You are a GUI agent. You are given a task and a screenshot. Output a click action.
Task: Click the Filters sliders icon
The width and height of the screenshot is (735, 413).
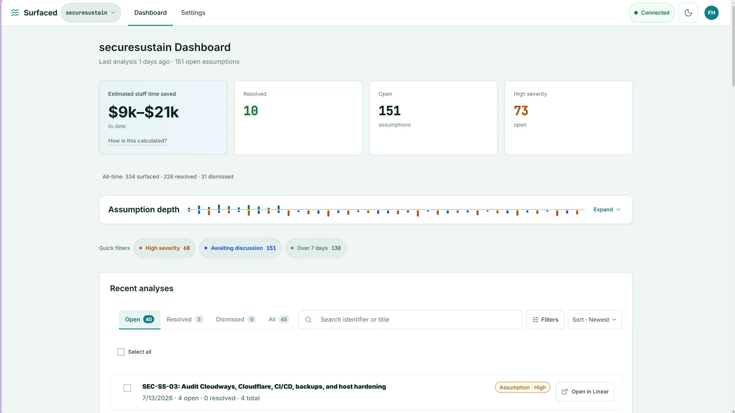[x=535, y=320]
